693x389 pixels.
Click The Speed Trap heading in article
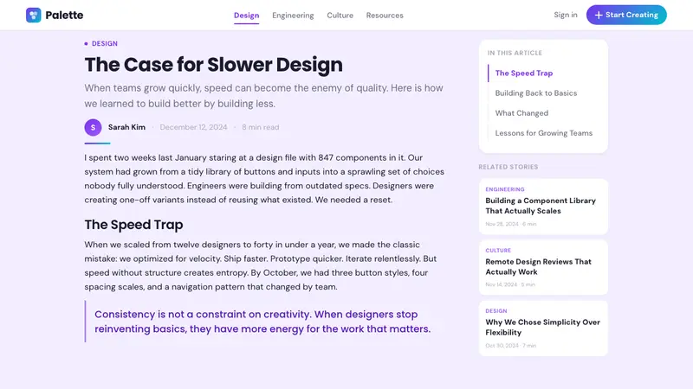133,225
